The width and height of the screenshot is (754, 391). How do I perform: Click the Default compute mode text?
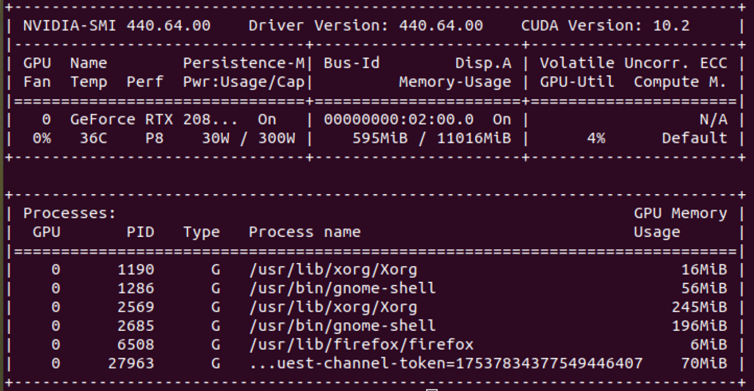[694, 138]
